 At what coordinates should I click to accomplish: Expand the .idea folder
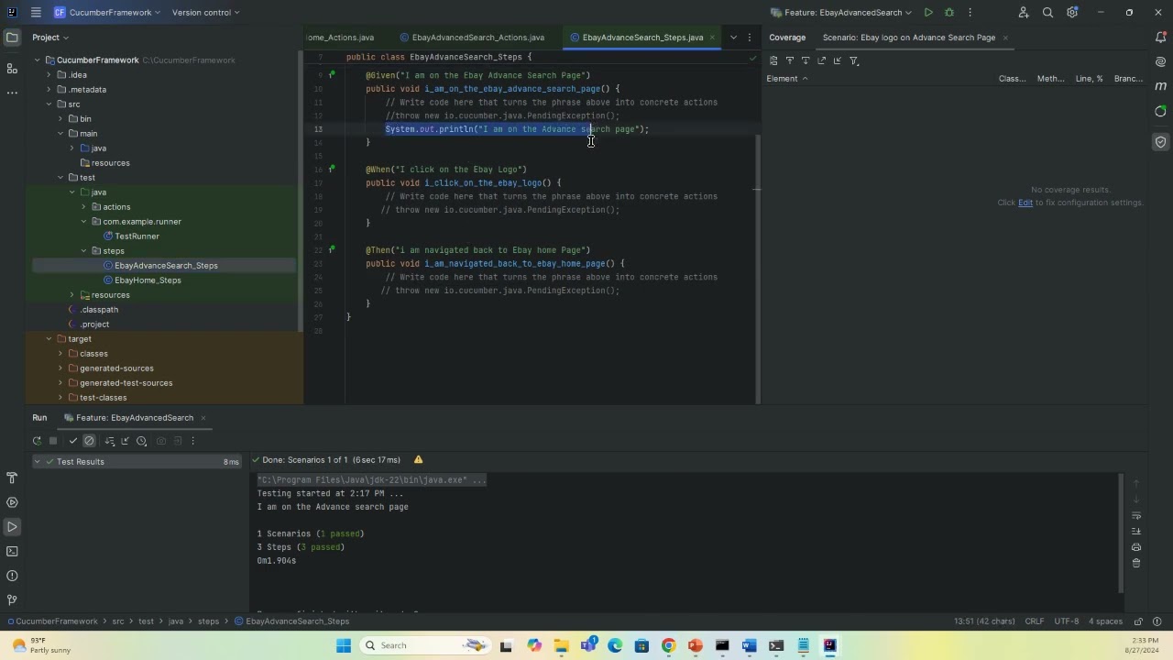tap(49, 75)
